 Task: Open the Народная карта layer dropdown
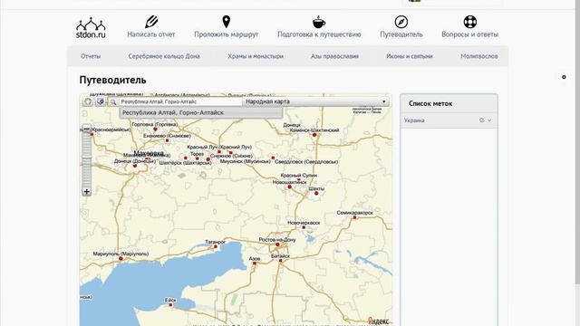tap(316, 101)
